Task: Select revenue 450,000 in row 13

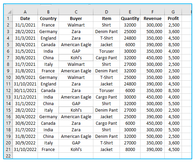Action: pyautogui.click(x=153, y=97)
